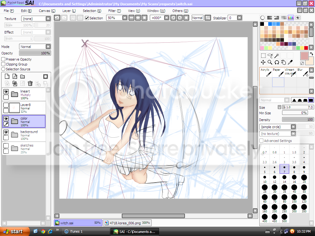Click the zoom in plus button
The image size is (315, 236).
click(138, 18)
